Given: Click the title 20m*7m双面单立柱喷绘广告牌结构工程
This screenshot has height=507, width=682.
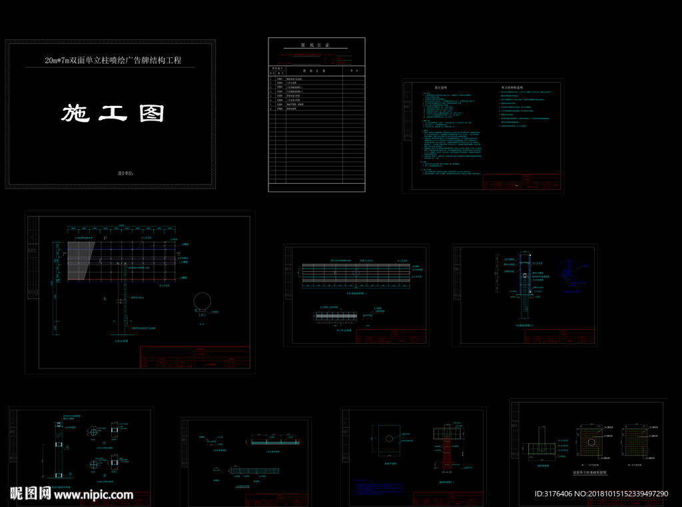Looking at the screenshot, I should tap(113, 61).
